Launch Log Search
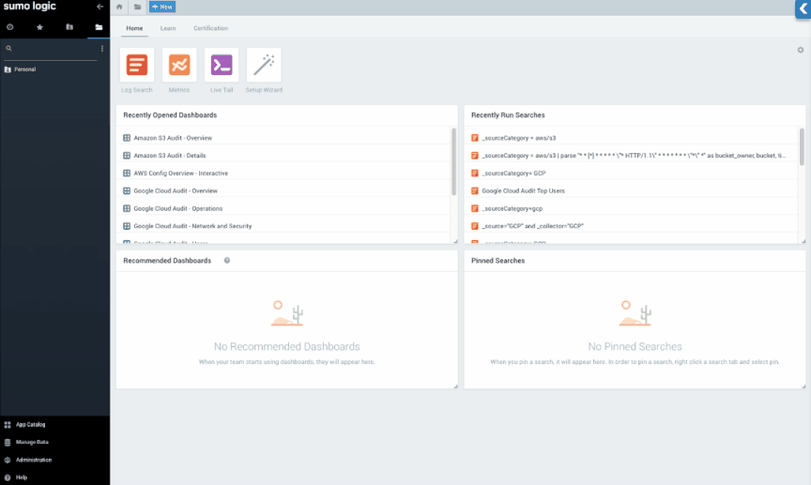This screenshot has width=811, height=485. pyautogui.click(x=137, y=65)
